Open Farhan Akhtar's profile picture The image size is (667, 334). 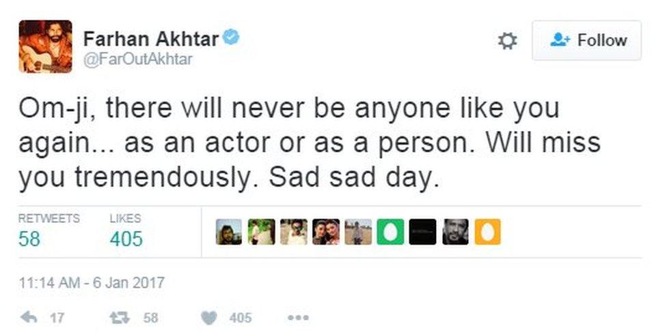[x=45, y=46]
